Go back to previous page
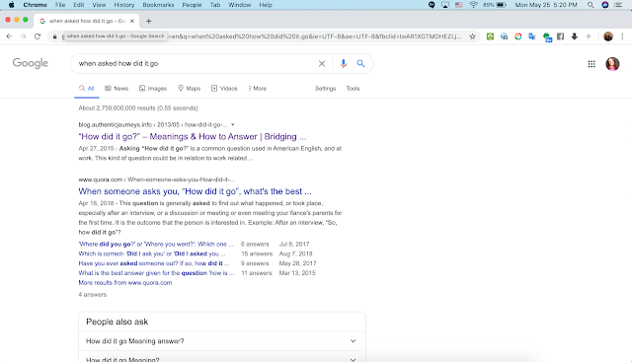Image resolution: width=632 pixels, height=362 pixels. coord(9,36)
